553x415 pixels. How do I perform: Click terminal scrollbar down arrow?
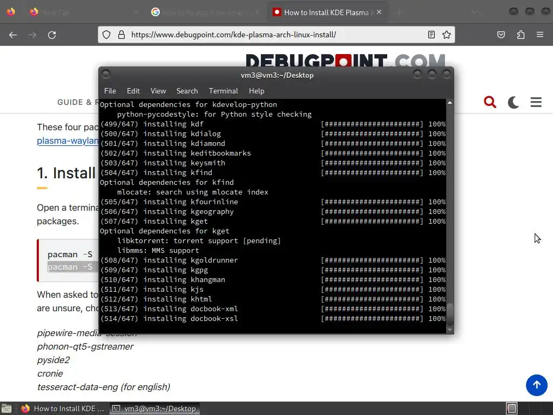point(450,330)
